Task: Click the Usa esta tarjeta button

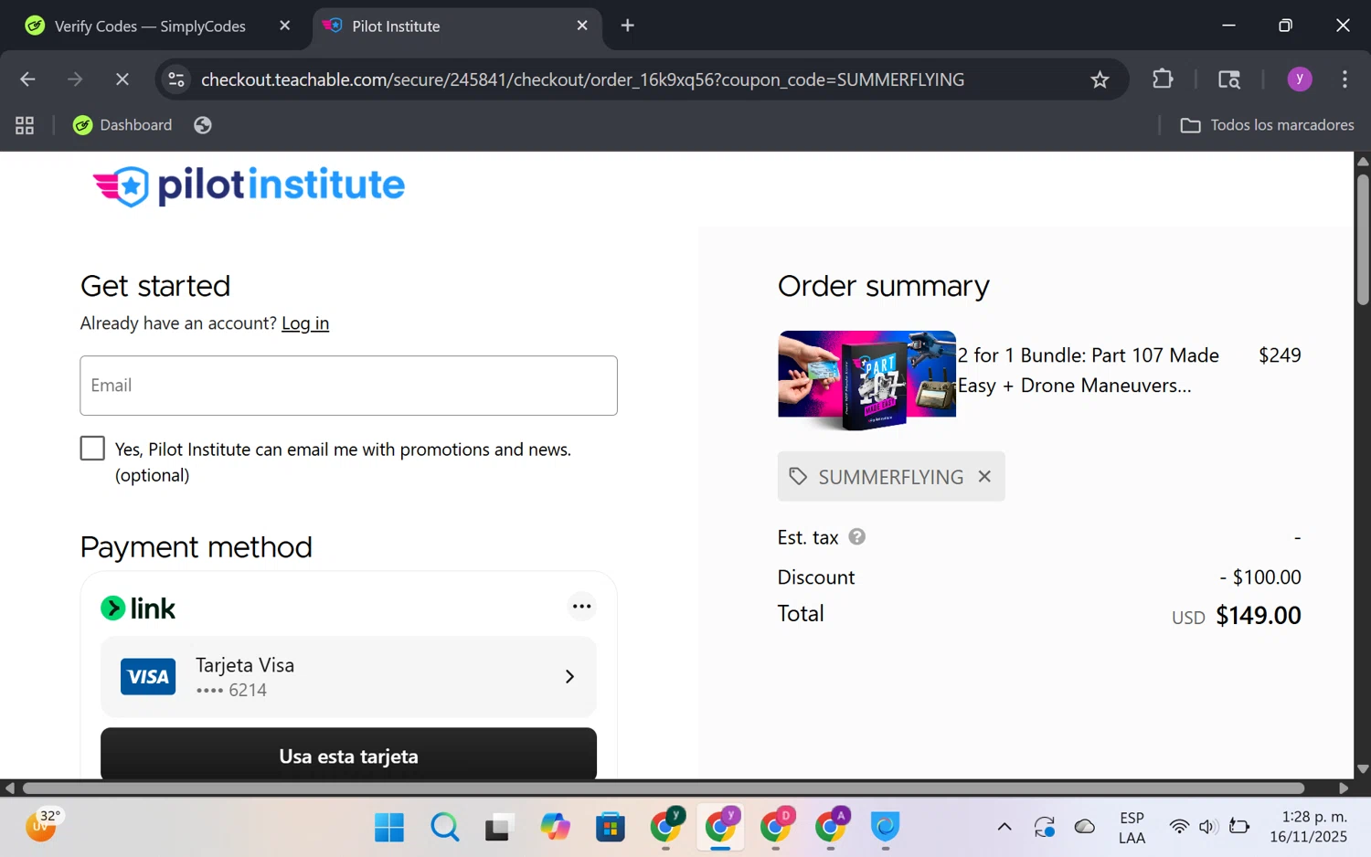Action: pos(348,755)
